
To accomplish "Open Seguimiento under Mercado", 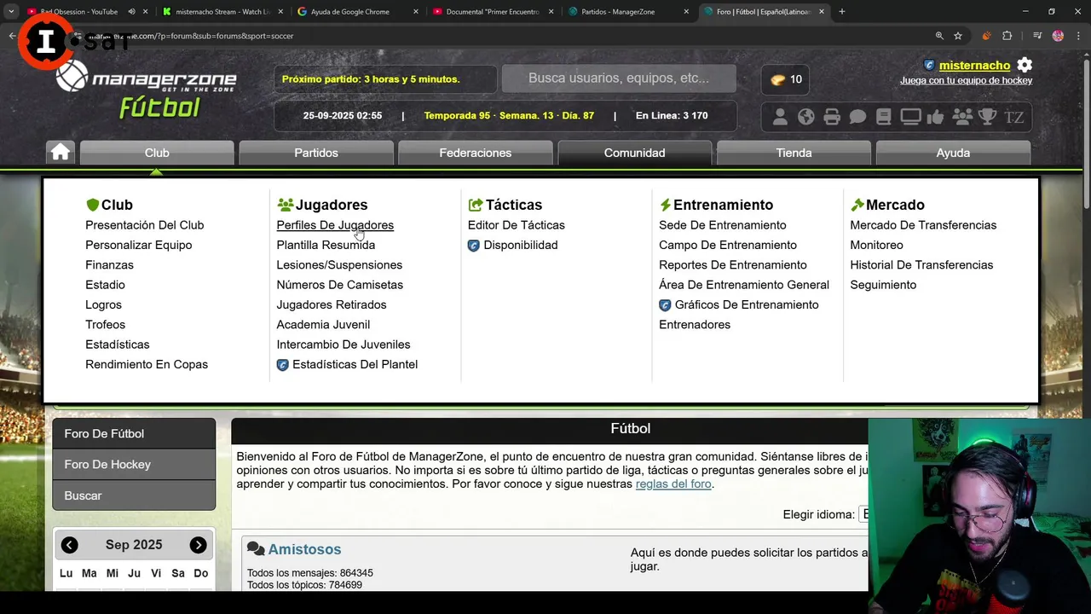I will pos(883,285).
